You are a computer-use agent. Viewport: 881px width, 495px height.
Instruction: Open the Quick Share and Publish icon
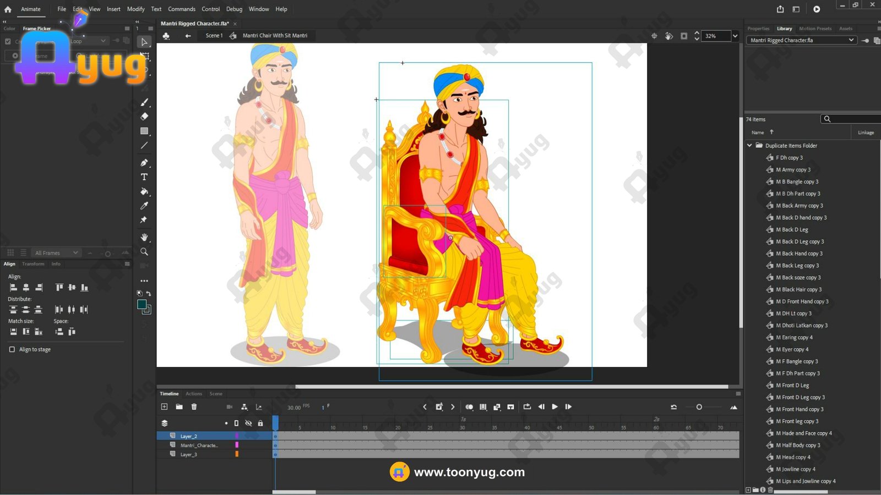point(780,9)
